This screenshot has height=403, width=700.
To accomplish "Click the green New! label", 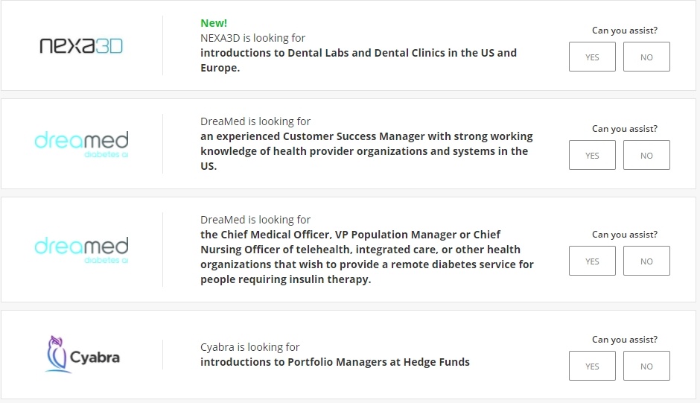I will pyautogui.click(x=214, y=23).
